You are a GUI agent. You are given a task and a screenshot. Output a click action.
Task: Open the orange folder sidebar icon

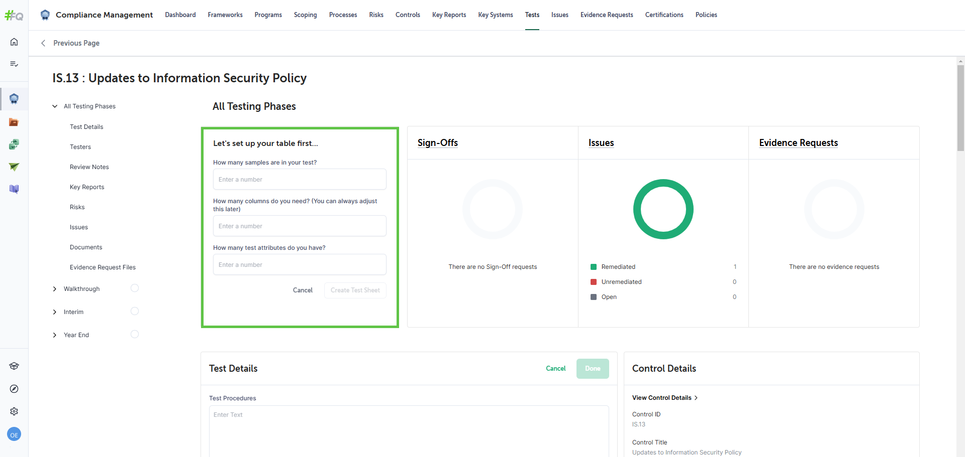pyautogui.click(x=14, y=122)
